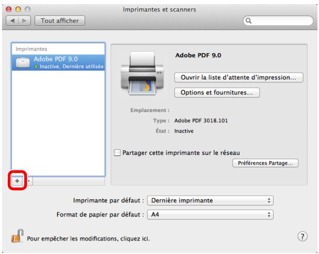Open Préférences Partage
This screenshot has width=319, height=254.
[265, 163]
